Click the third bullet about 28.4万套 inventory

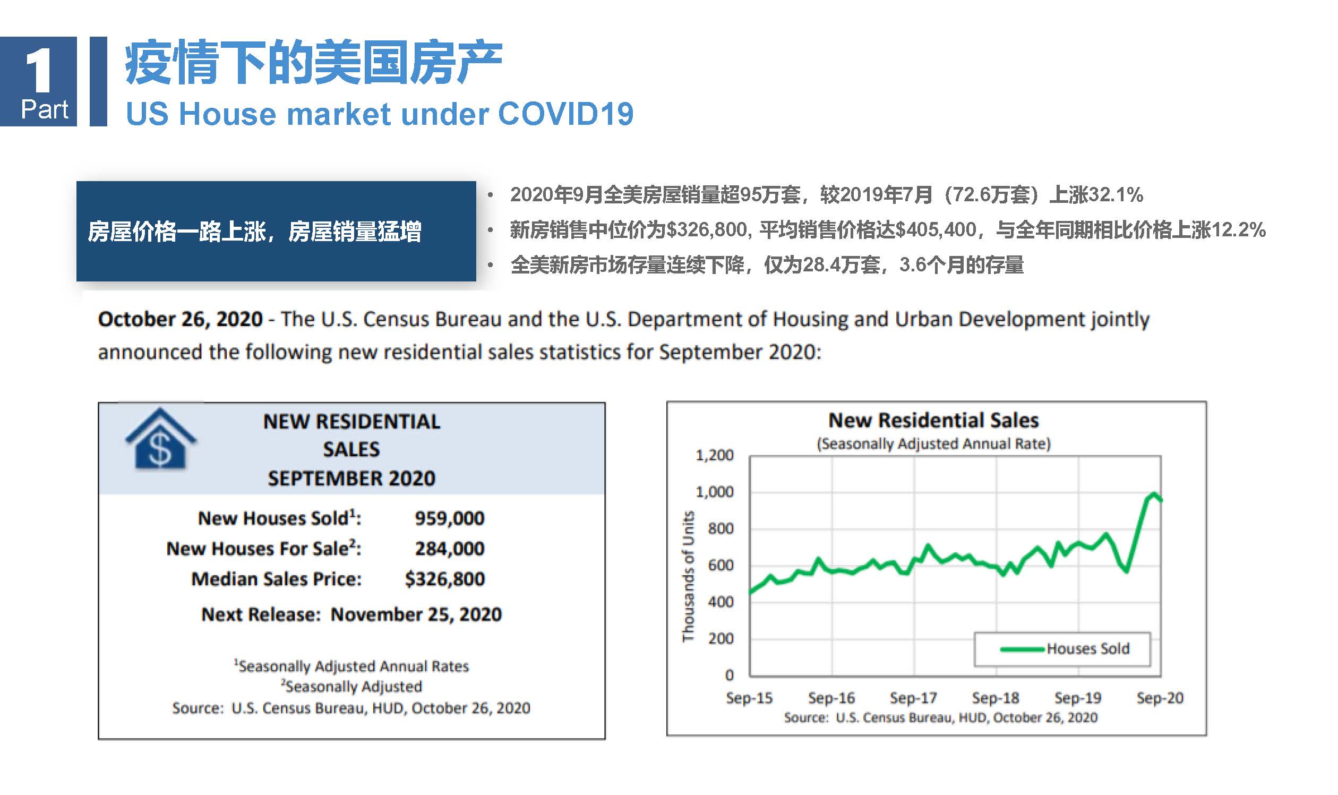click(x=767, y=265)
